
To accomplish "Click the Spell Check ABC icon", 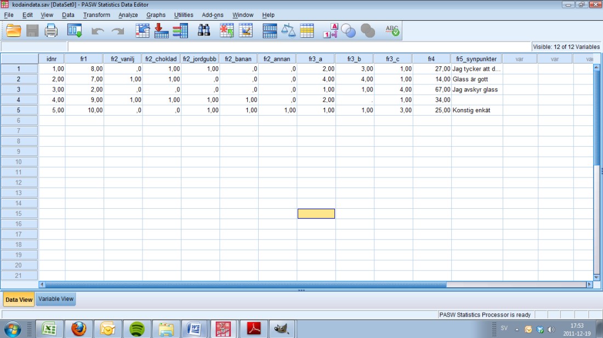I will point(392,31).
